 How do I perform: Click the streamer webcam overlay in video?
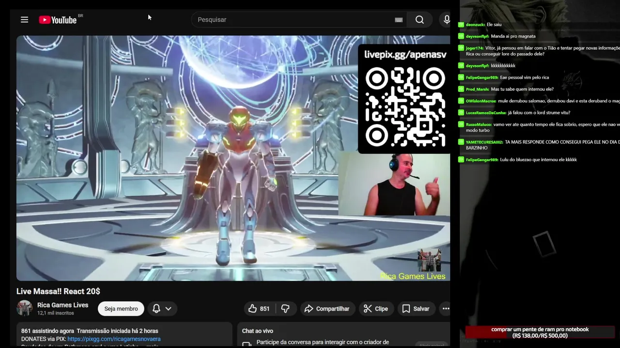[x=395, y=185]
